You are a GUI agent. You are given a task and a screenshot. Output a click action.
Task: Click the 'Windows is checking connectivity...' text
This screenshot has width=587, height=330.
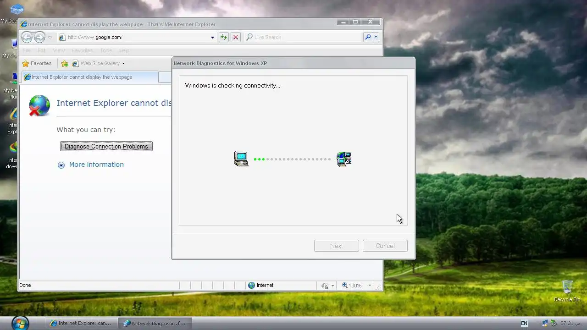233,85
